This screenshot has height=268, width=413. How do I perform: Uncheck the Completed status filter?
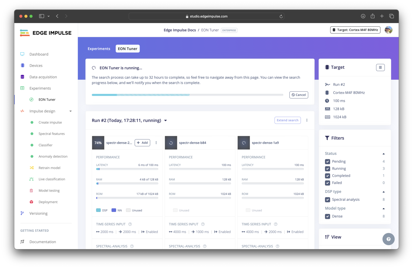tap(327, 176)
